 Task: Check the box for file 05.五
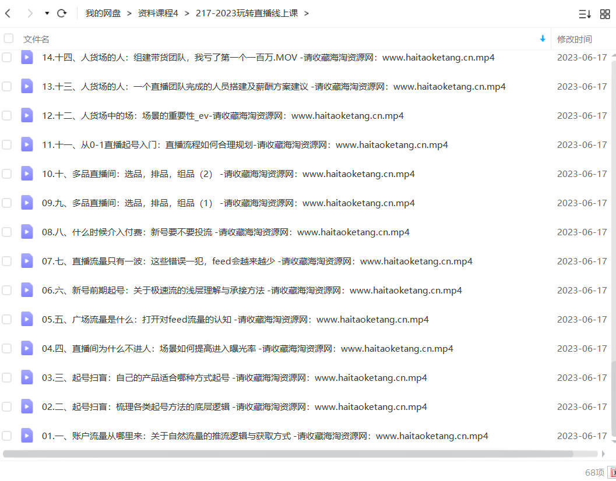pos(6,319)
